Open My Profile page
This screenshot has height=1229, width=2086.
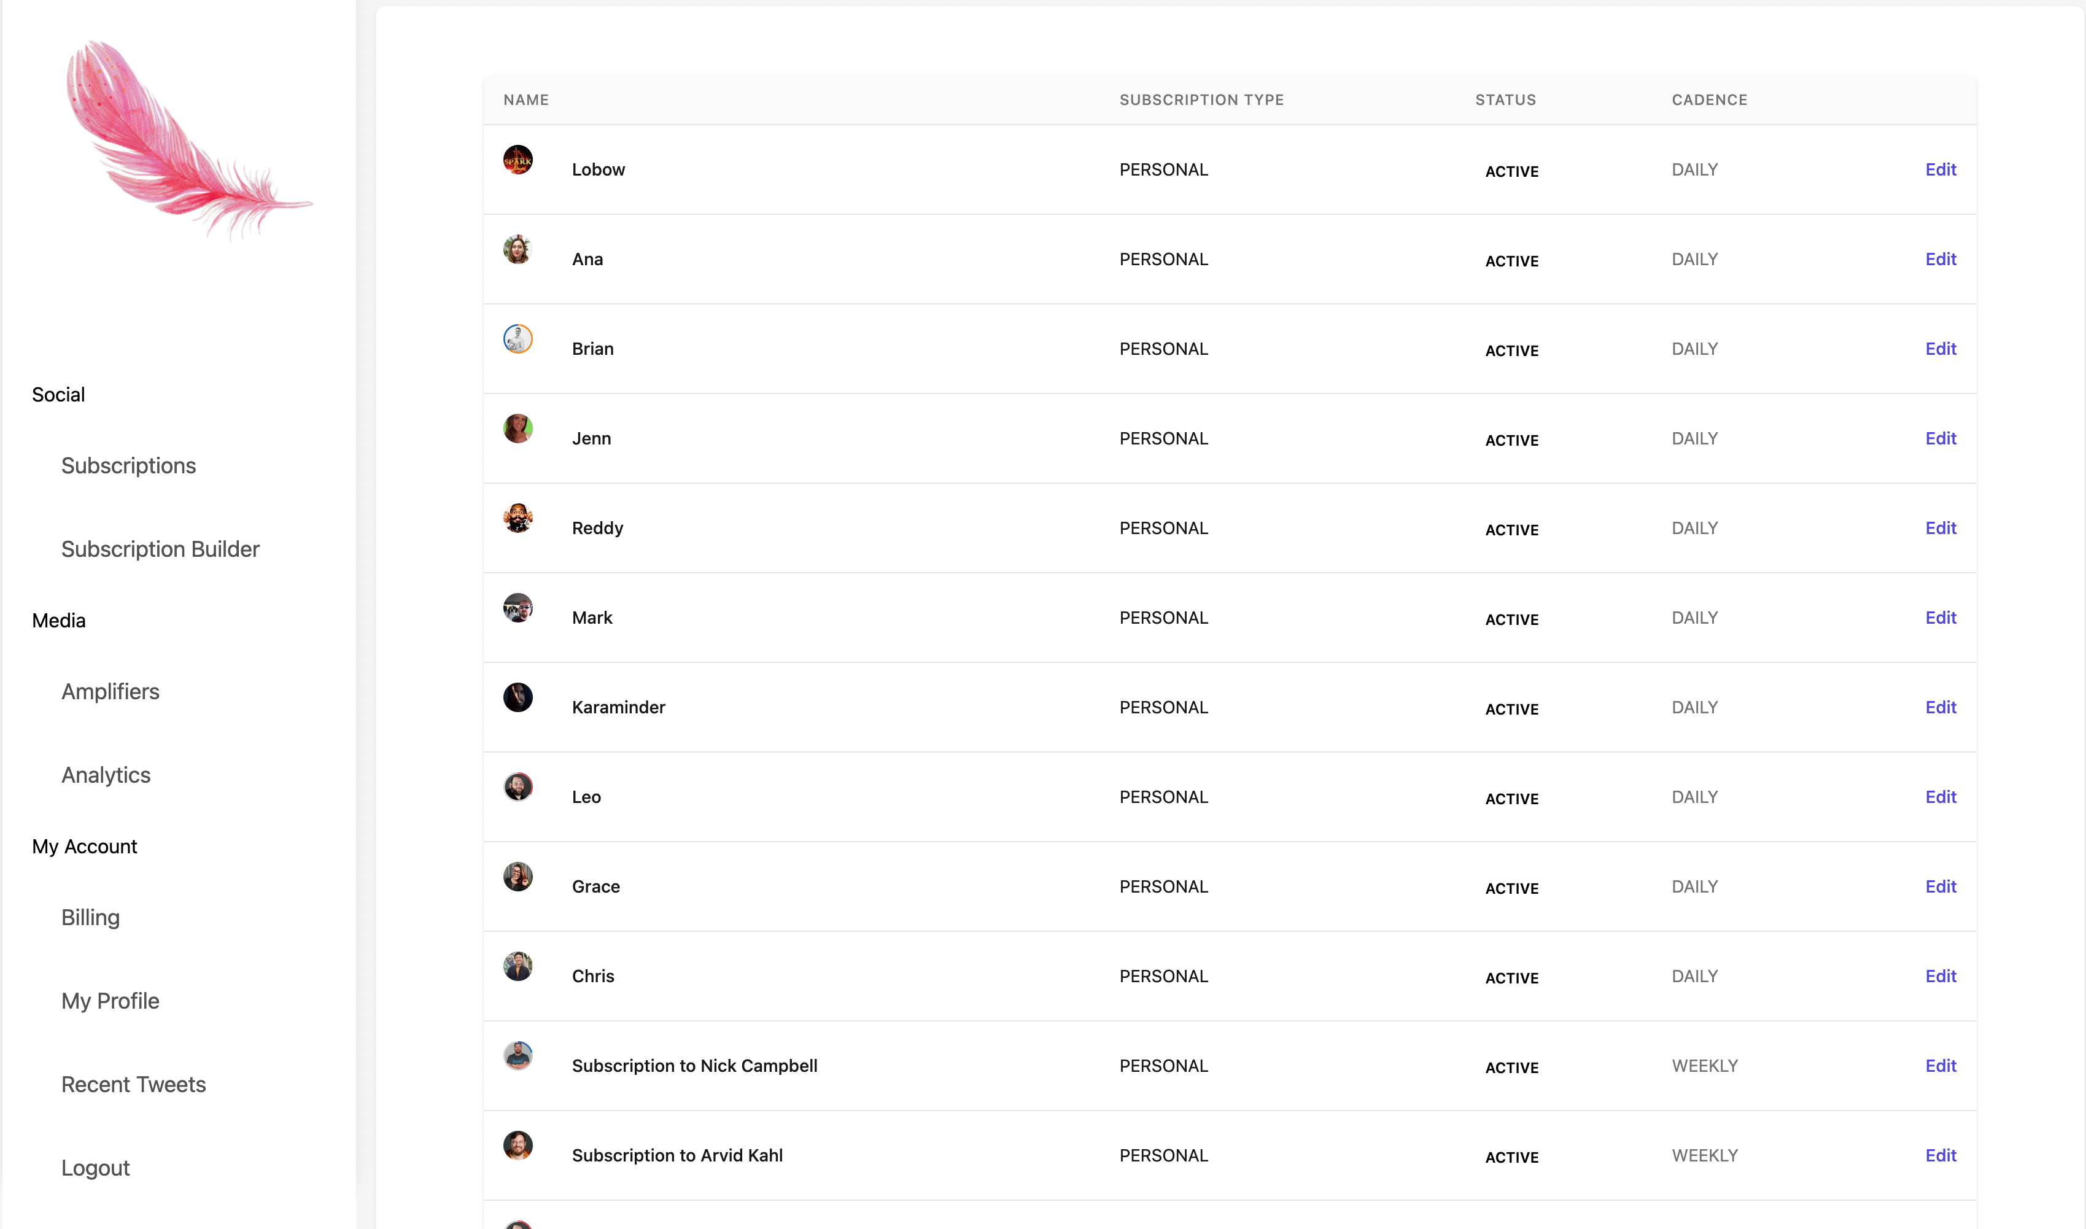[110, 1001]
